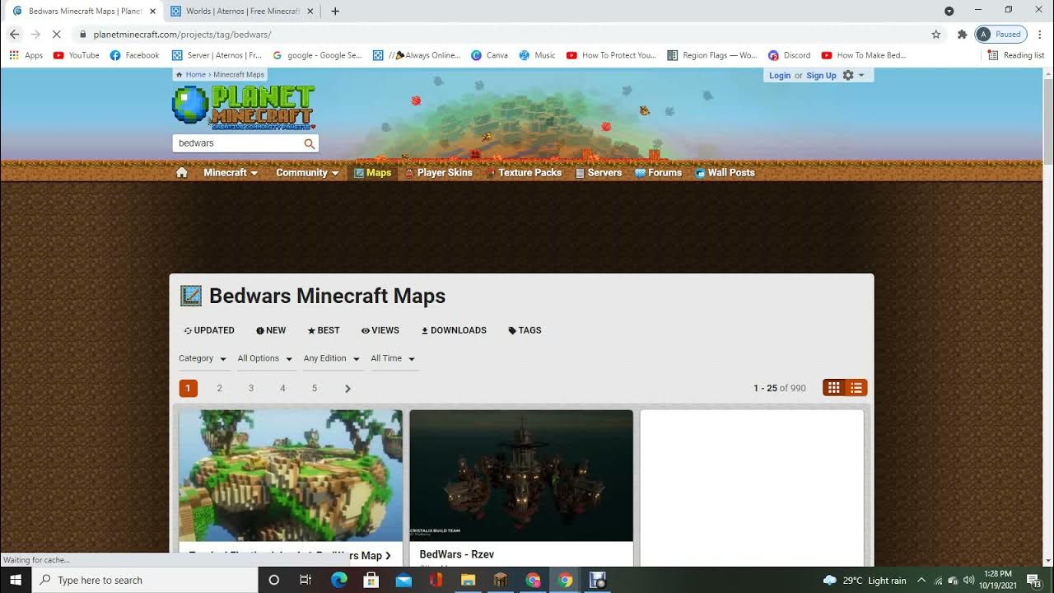This screenshot has width=1054, height=593.
Task: Open the All Time filter dropdown
Action: point(393,358)
